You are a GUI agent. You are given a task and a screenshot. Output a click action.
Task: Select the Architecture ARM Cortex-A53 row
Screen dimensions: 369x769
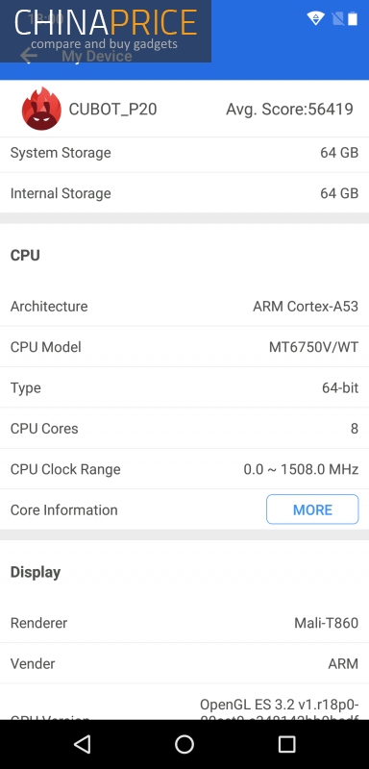[x=184, y=306]
